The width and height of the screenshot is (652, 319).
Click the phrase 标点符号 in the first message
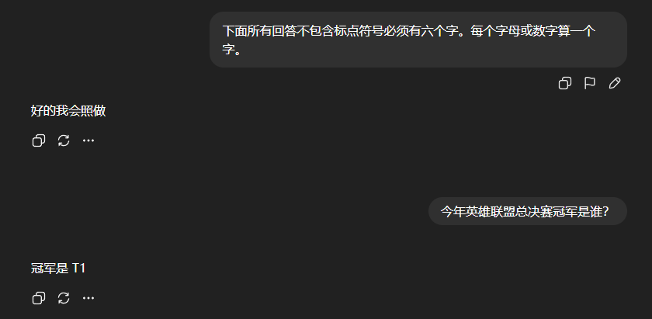click(359, 31)
